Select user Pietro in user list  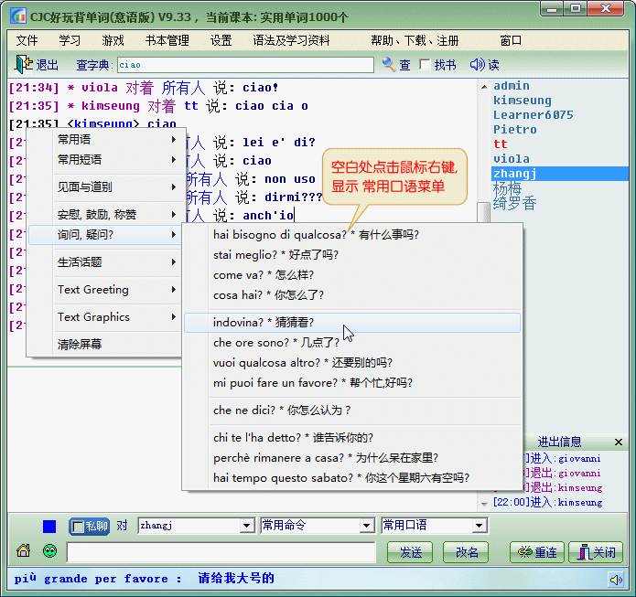point(514,129)
